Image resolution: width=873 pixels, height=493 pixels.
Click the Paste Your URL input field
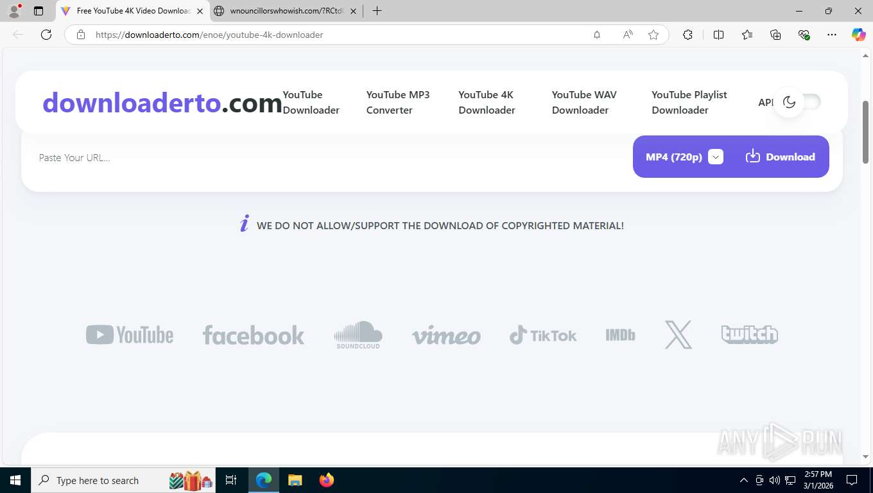327,157
